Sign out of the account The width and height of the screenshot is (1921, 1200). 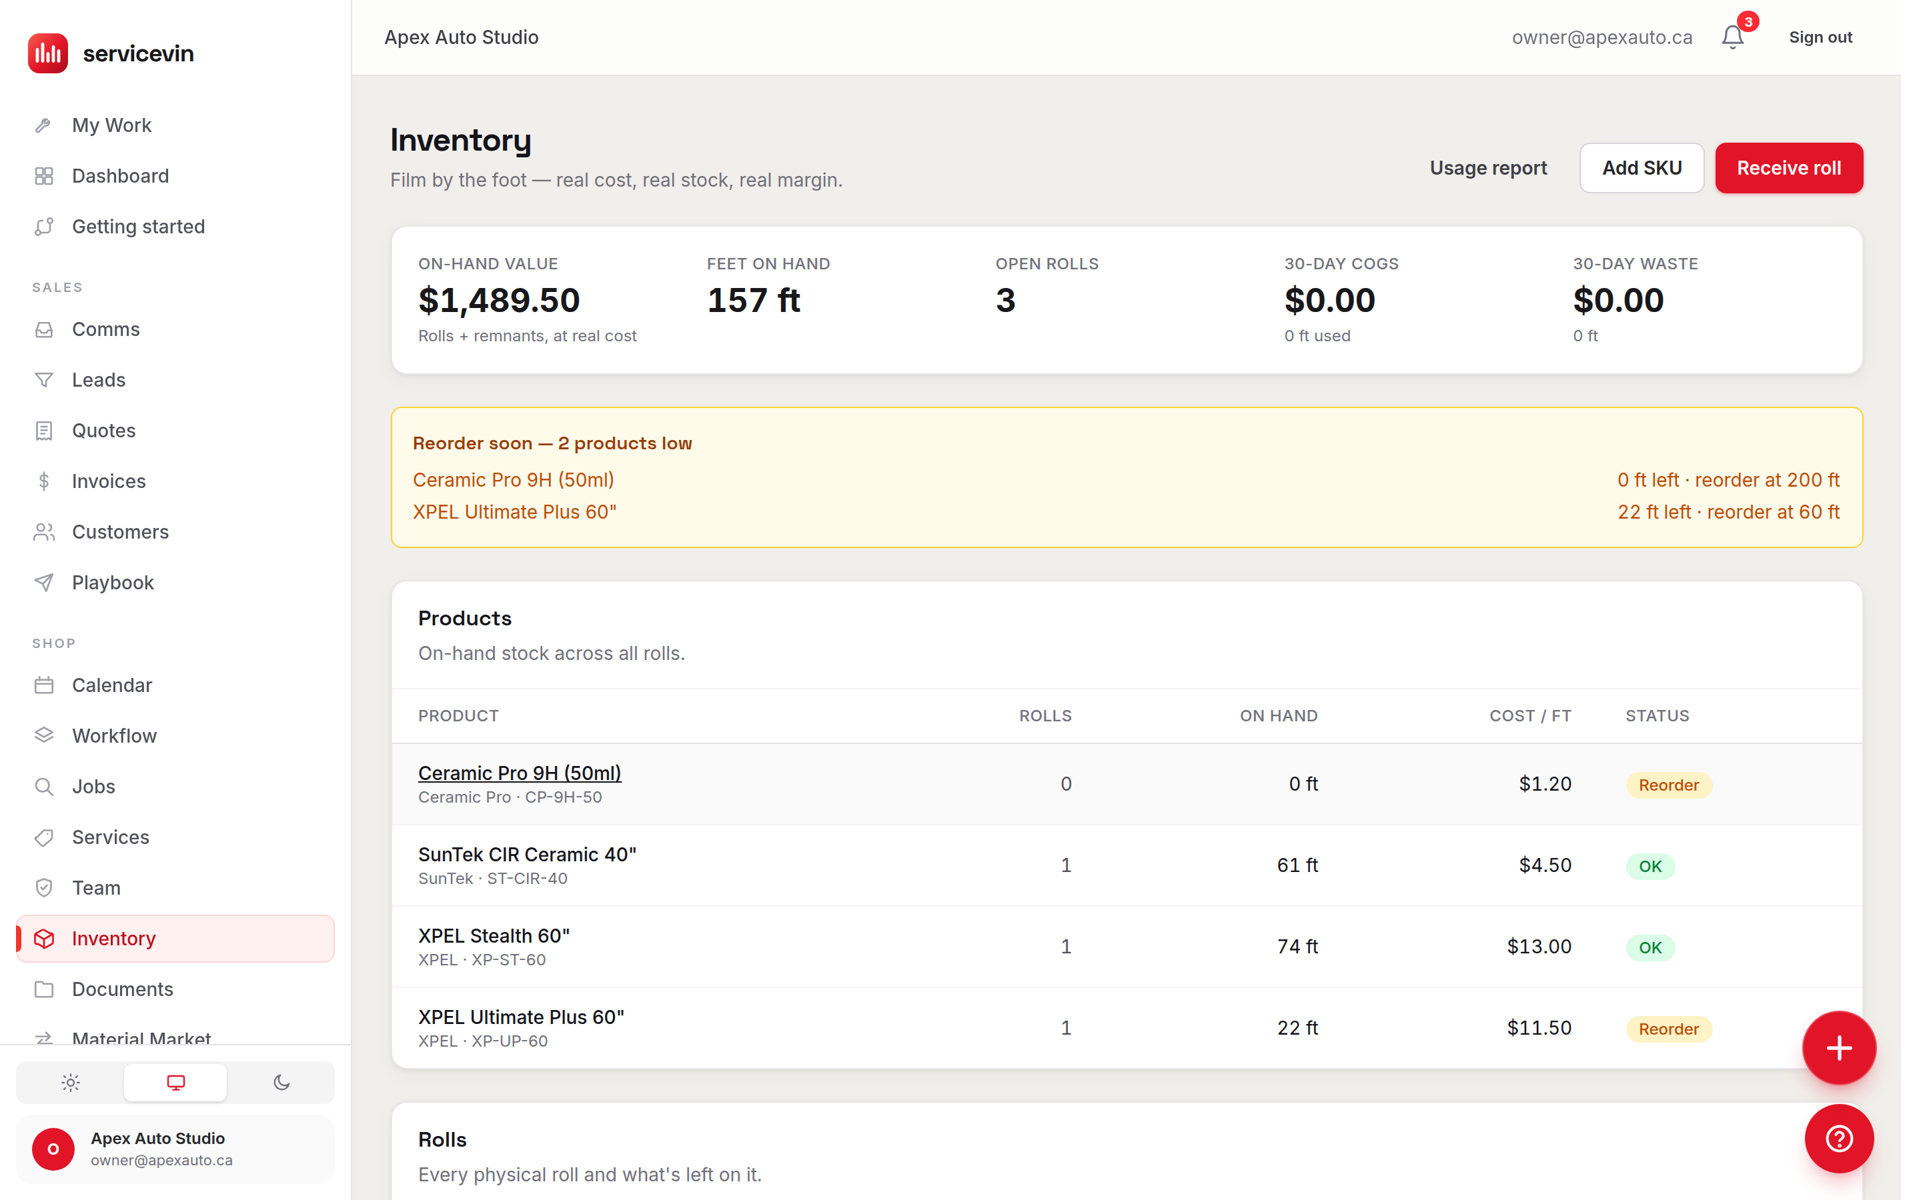coord(1820,37)
